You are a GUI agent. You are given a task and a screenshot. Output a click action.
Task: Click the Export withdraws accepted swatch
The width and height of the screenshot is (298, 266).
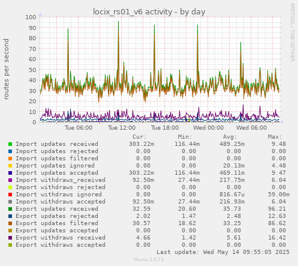tap(10, 245)
